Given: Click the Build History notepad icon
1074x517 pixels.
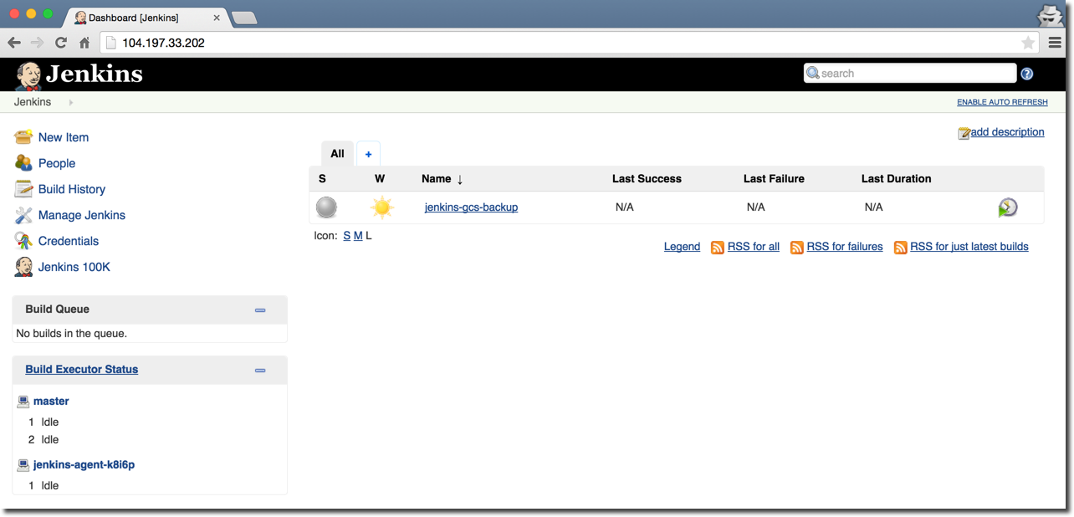Looking at the screenshot, I should [x=23, y=189].
